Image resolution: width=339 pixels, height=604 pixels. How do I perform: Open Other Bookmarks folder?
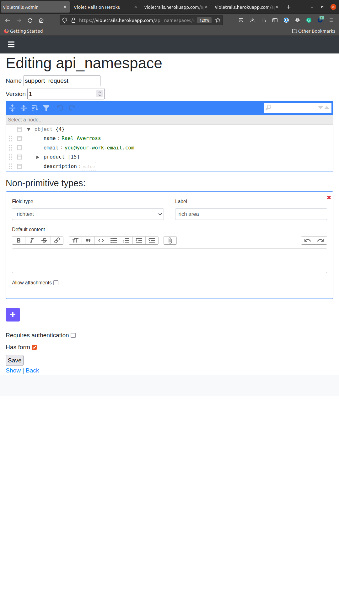[314, 31]
